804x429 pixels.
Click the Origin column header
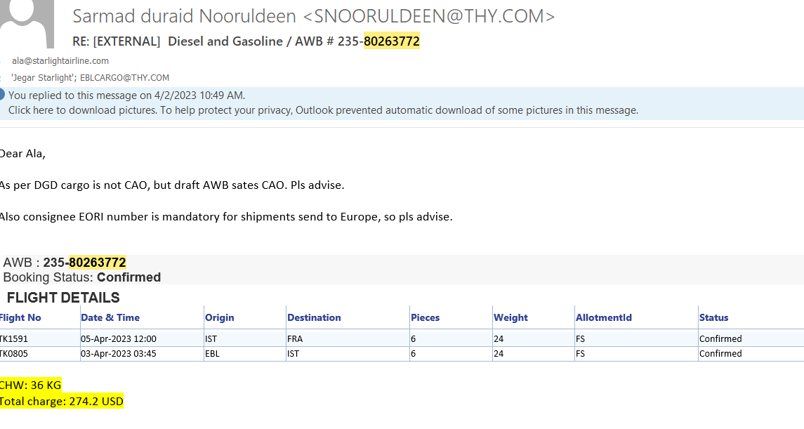220,317
